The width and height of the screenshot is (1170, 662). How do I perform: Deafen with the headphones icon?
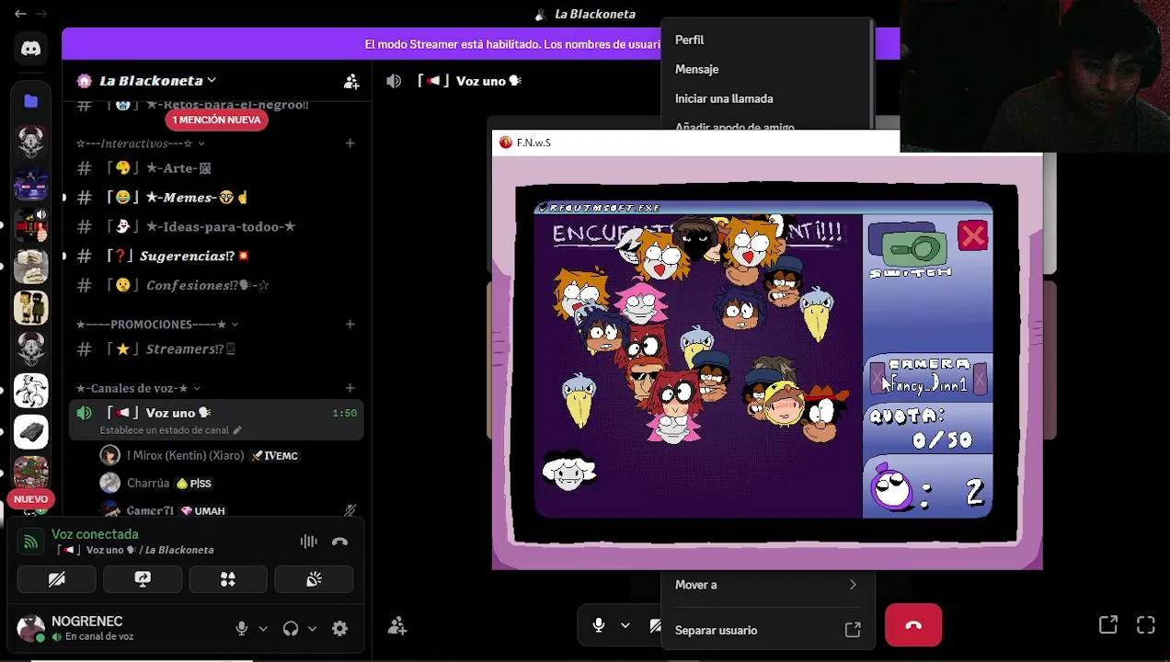tap(291, 628)
